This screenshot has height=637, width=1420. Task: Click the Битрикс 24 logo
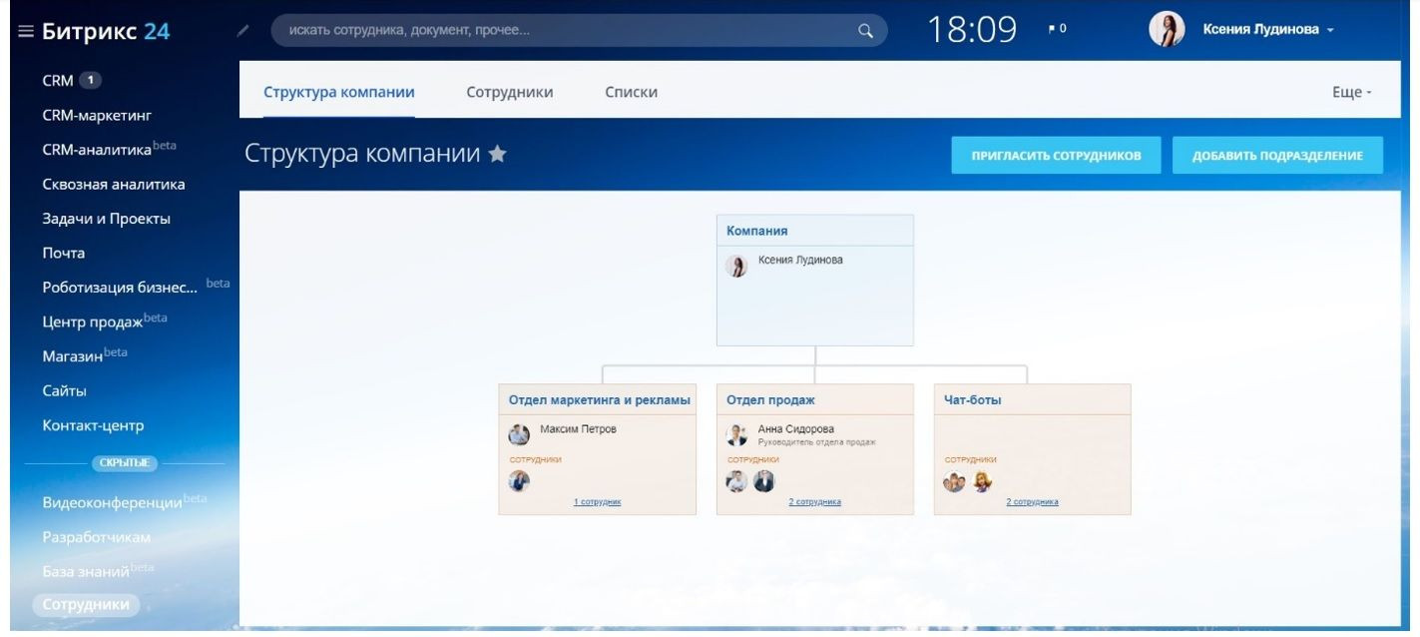[106, 31]
